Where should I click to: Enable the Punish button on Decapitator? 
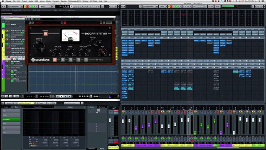(x=45, y=34)
